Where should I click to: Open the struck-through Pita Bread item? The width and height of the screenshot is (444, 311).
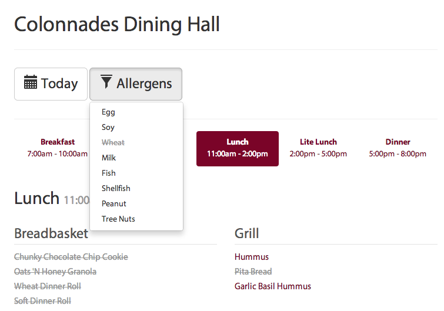coord(253,272)
